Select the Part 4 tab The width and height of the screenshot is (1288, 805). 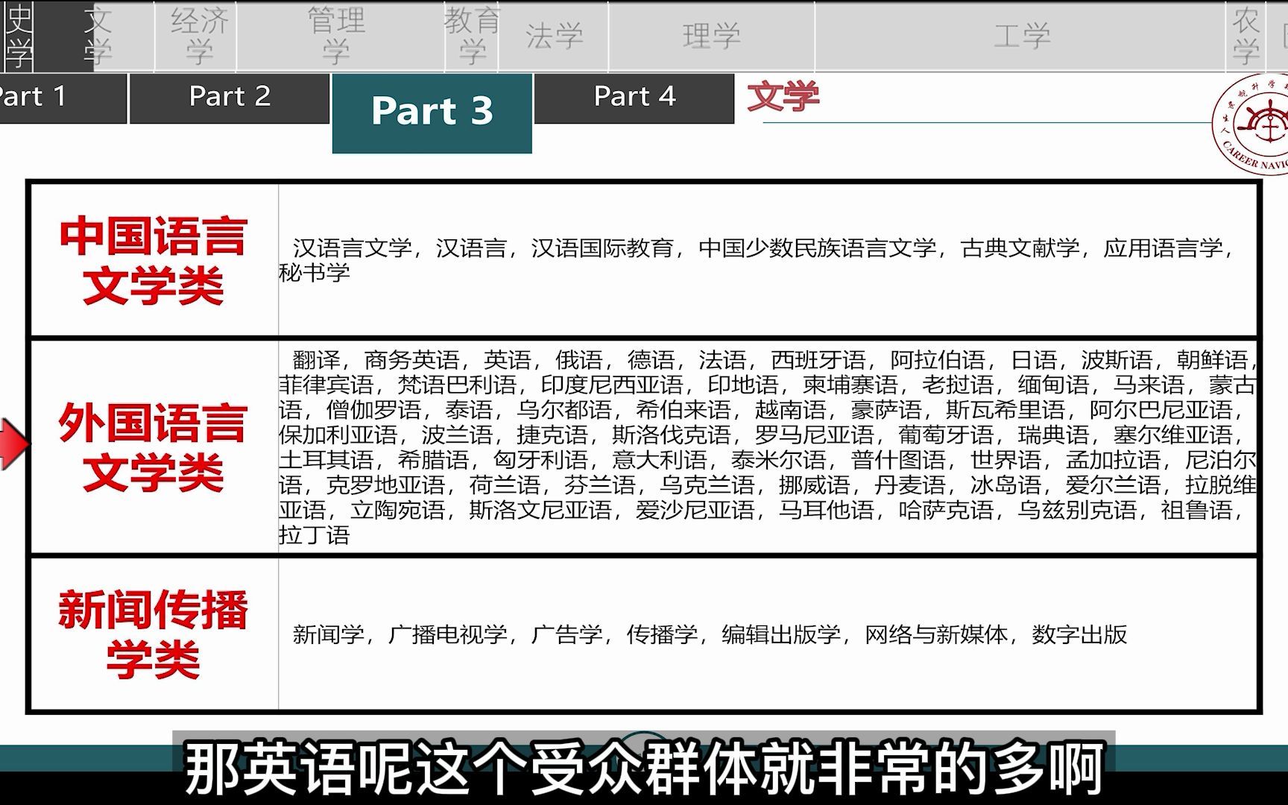634,98
